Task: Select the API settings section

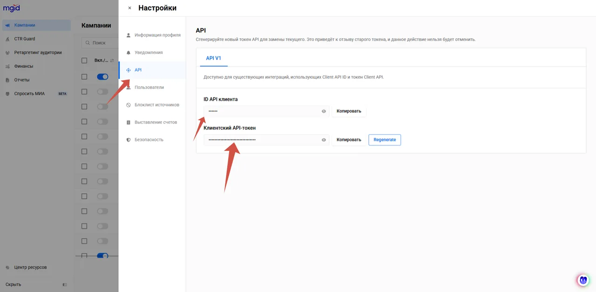Action: coord(152,70)
